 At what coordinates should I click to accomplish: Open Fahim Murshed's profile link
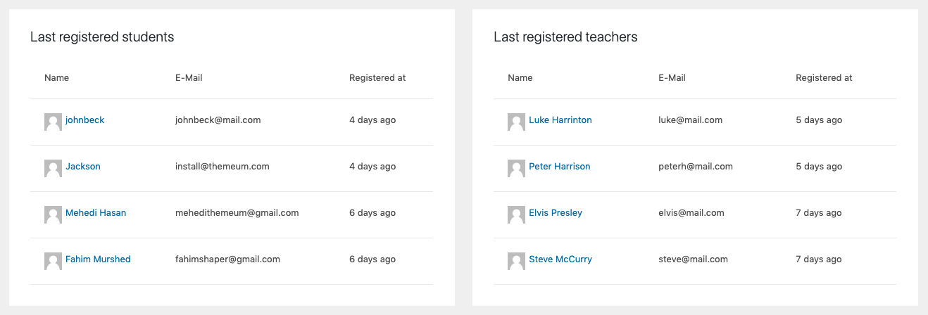98,259
